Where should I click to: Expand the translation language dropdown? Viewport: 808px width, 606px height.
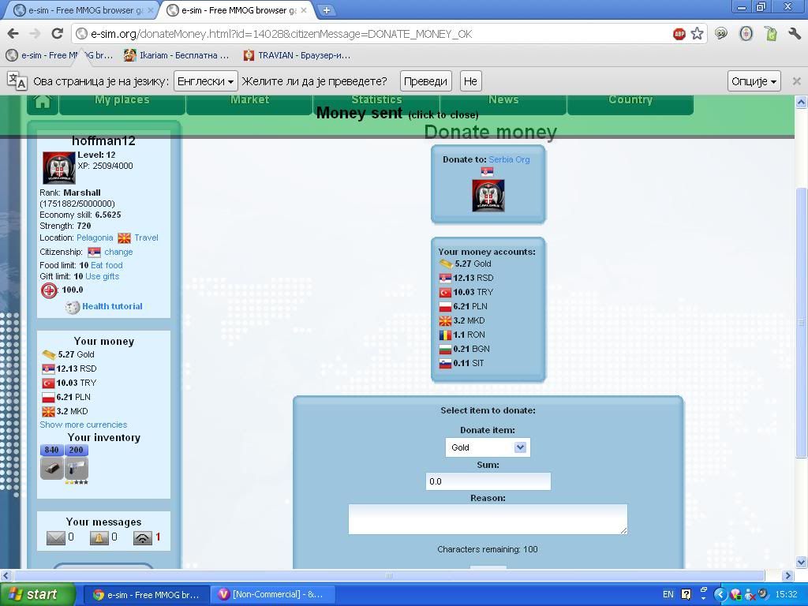[x=206, y=81]
